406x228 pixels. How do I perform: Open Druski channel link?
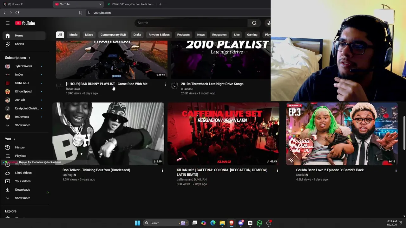(300, 175)
